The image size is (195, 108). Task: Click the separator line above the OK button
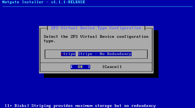click(96, 63)
